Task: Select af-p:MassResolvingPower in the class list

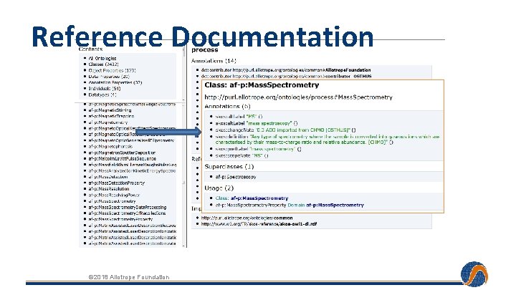Action: 114,195
